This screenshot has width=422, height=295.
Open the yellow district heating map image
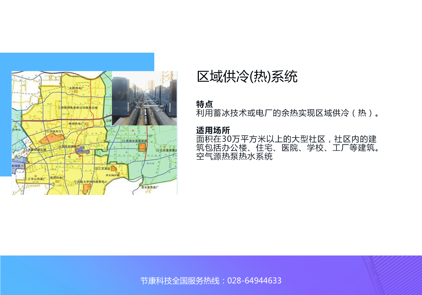click(95, 133)
